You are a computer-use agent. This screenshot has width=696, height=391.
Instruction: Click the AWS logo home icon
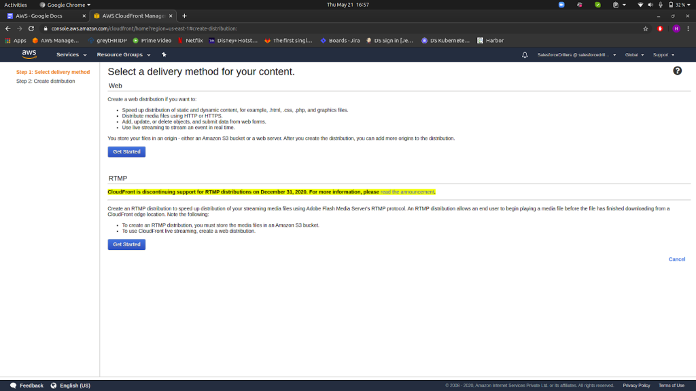(29, 54)
